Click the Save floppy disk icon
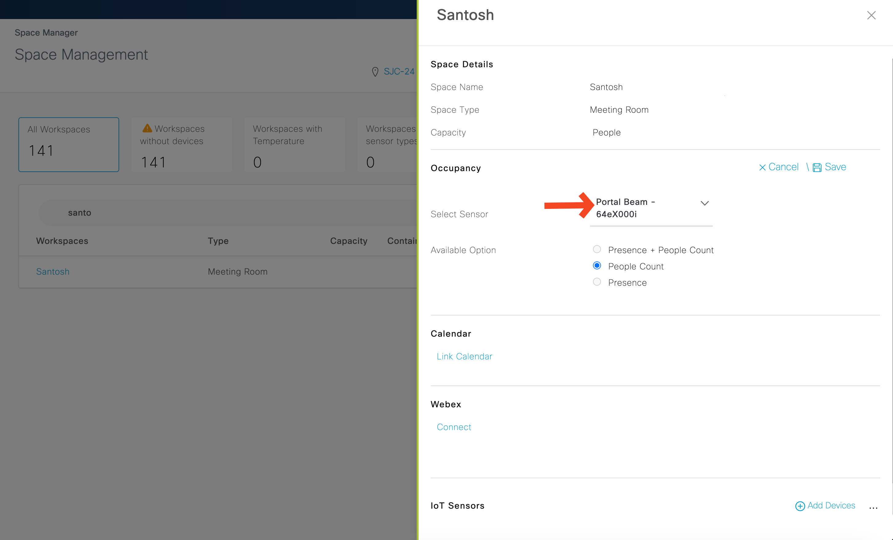The width and height of the screenshot is (893, 540). (x=817, y=167)
